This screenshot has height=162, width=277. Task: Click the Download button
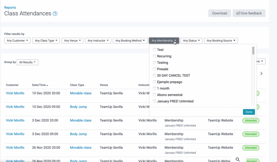[x=219, y=13]
